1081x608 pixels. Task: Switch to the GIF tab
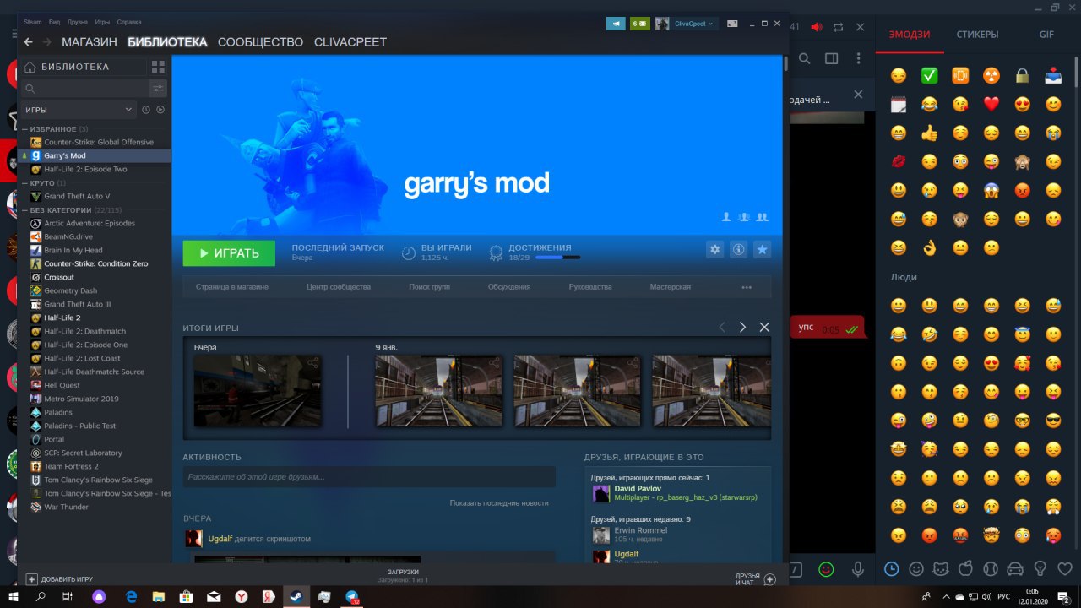(x=1046, y=35)
